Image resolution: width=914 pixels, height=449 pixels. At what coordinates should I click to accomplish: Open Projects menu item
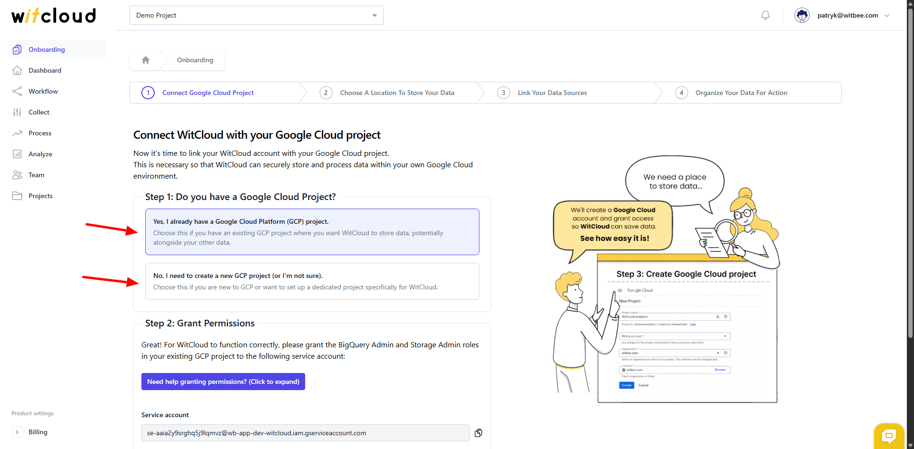[57, 196]
